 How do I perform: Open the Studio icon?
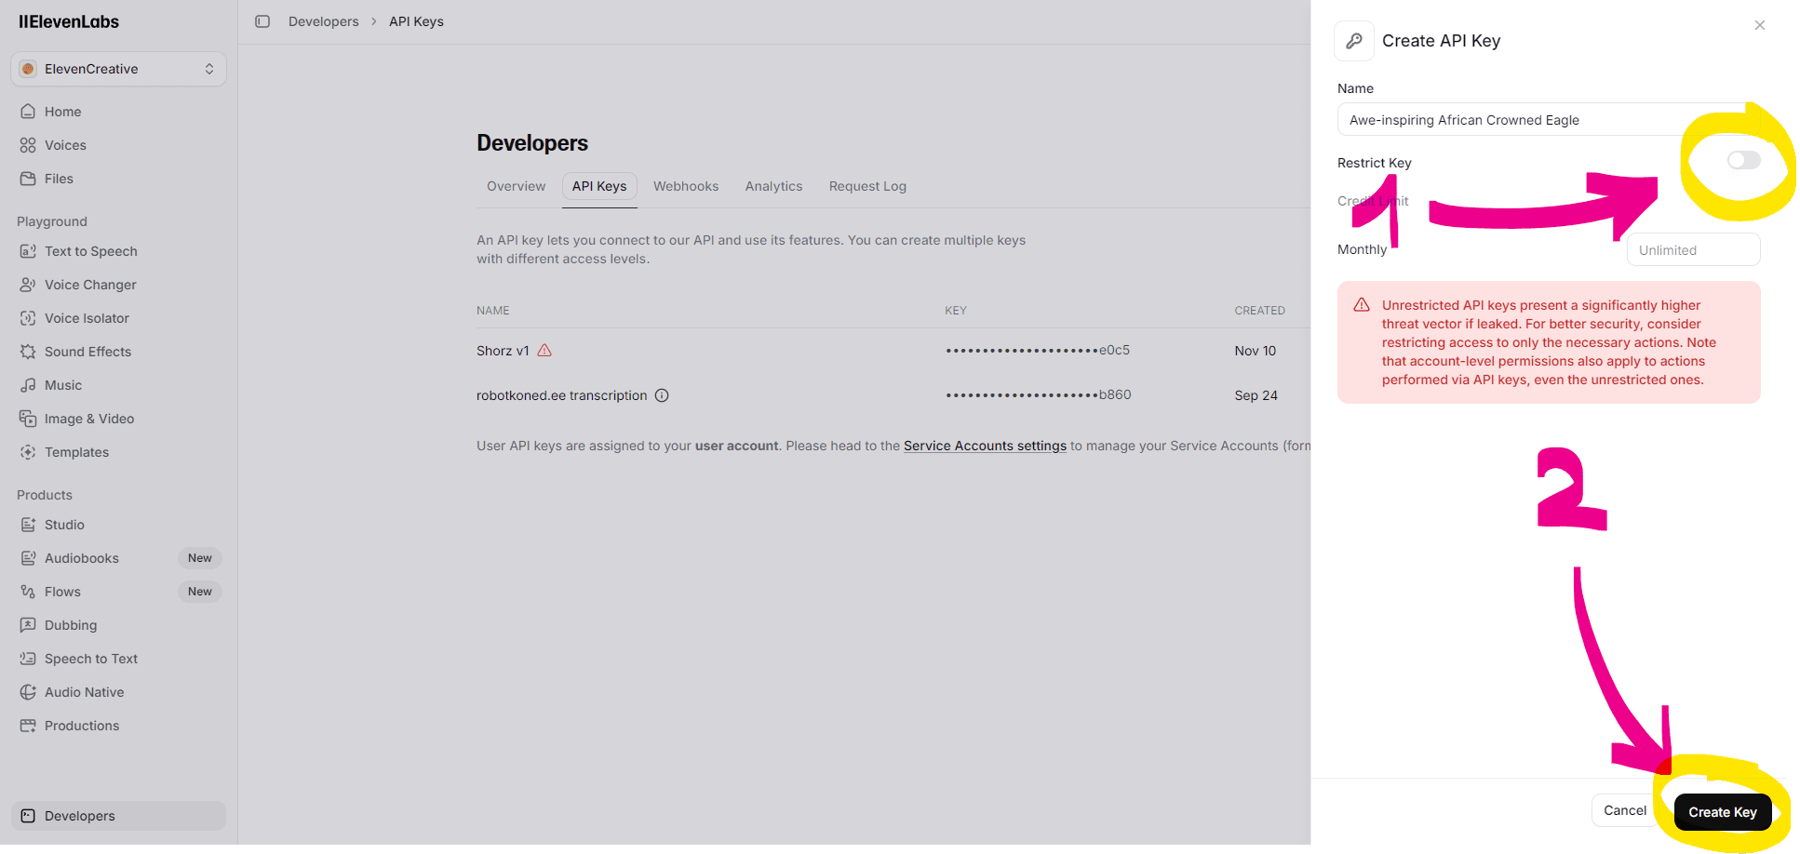(x=28, y=525)
